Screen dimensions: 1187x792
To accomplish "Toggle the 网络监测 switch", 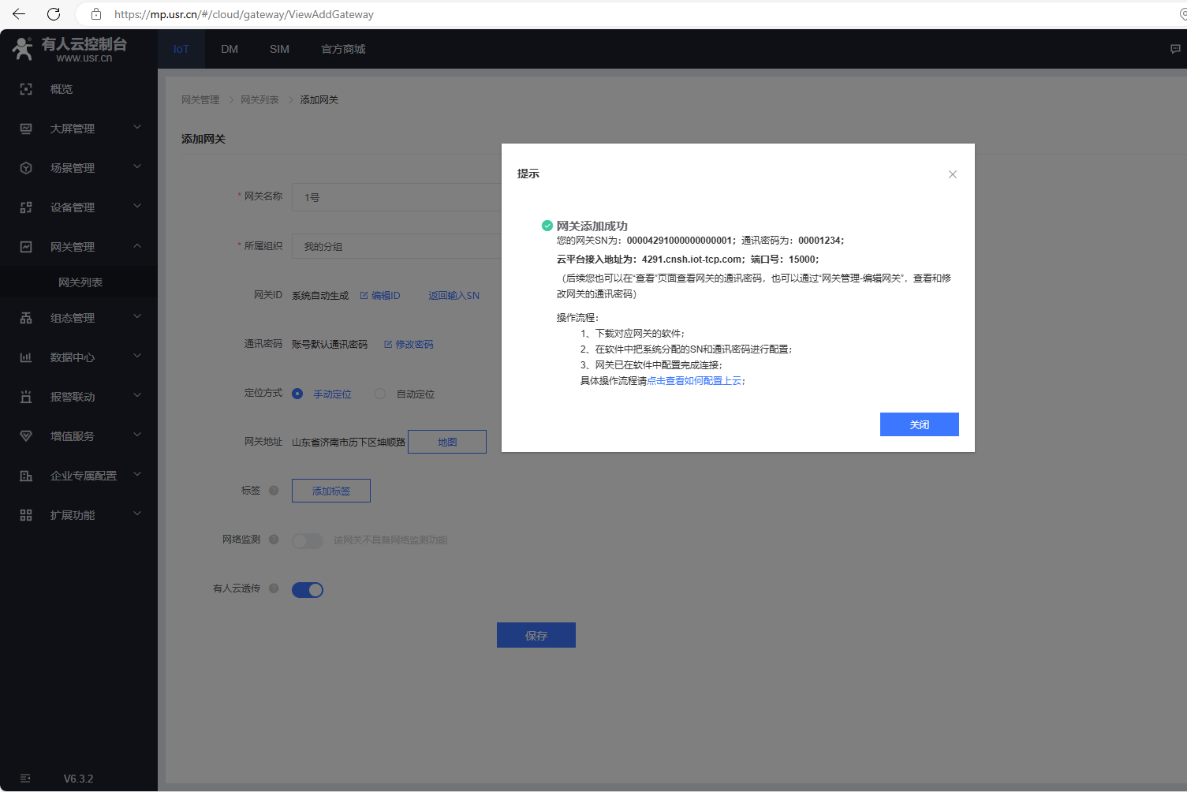I will [308, 540].
